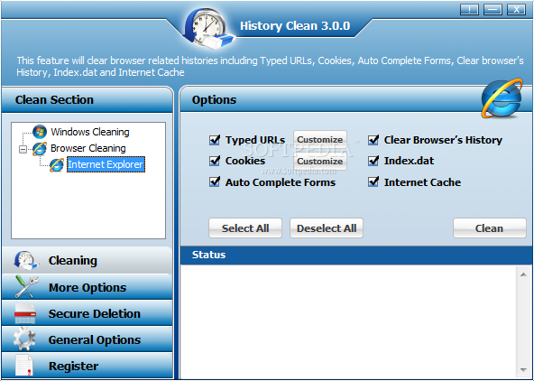This screenshot has width=534, height=381.
Task: Click Customize next to Typed URLs
Action: 320,139
